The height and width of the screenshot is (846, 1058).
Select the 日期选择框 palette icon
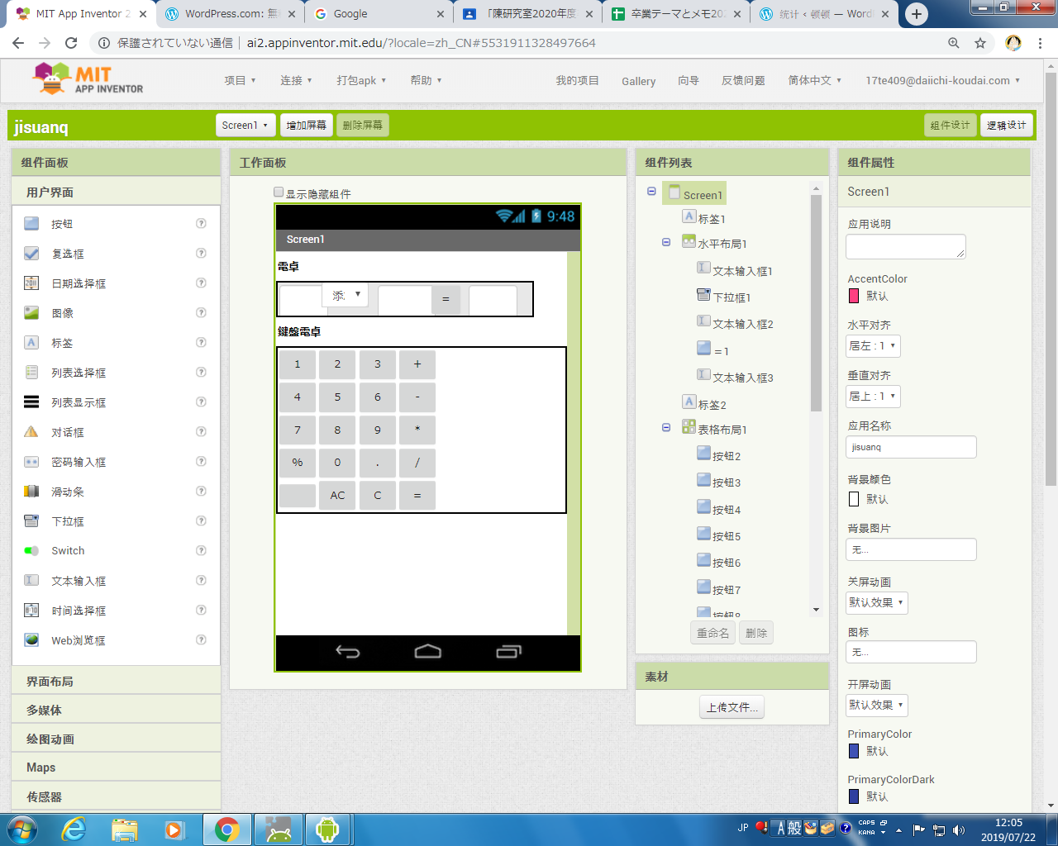(31, 283)
